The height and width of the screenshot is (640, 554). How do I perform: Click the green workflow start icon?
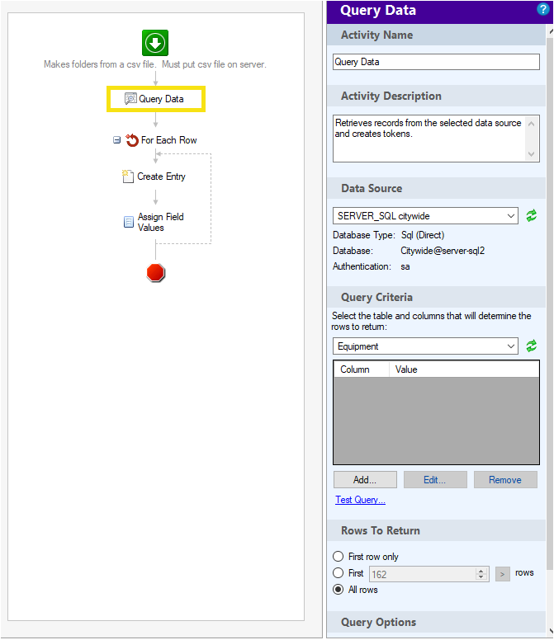[x=155, y=43]
